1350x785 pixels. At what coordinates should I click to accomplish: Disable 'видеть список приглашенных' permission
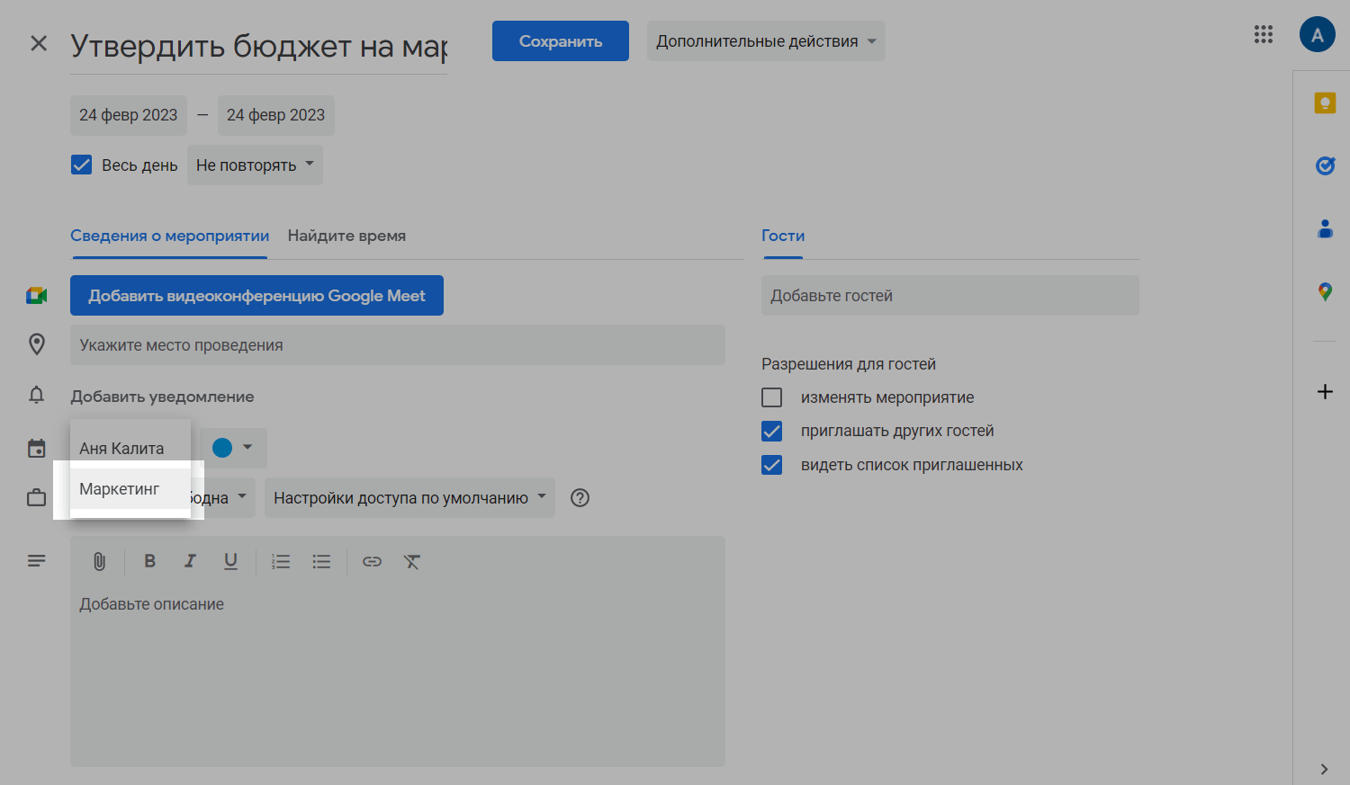772,465
